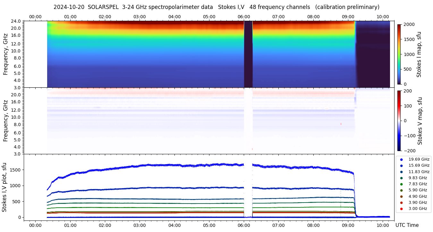
Task: Click the 2000 tick on Stokes I colorbar
Action: pyautogui.click(x=409, y=24)
